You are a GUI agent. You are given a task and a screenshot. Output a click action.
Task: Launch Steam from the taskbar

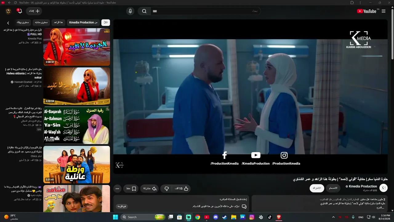(225, 217)
